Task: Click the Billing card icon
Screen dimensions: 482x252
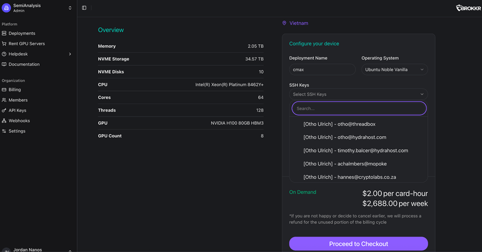Action: click(x=4, y=89)
